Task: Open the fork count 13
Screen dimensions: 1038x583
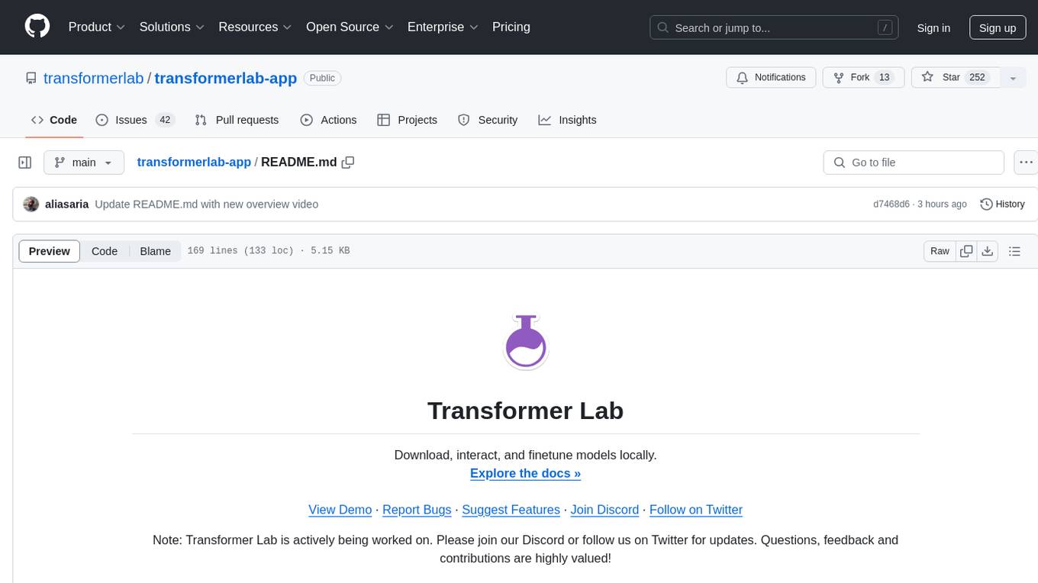Action: point(884,78)
